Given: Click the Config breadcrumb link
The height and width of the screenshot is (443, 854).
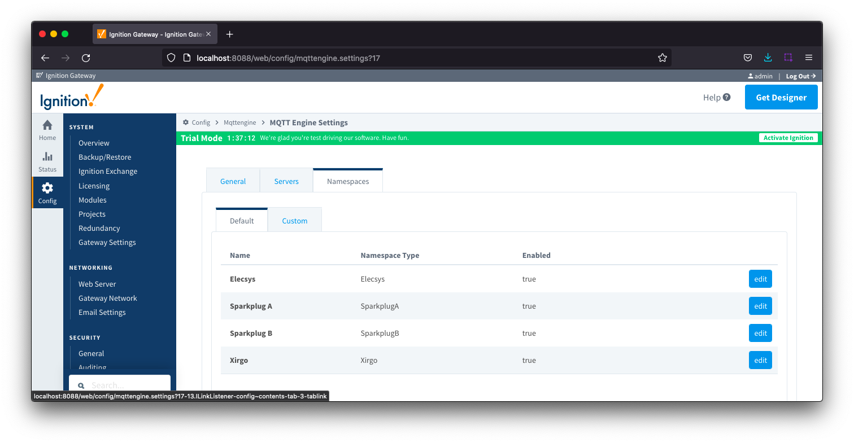Looking at the screenshot, I should pyautogui.click(x=201, y=122).
